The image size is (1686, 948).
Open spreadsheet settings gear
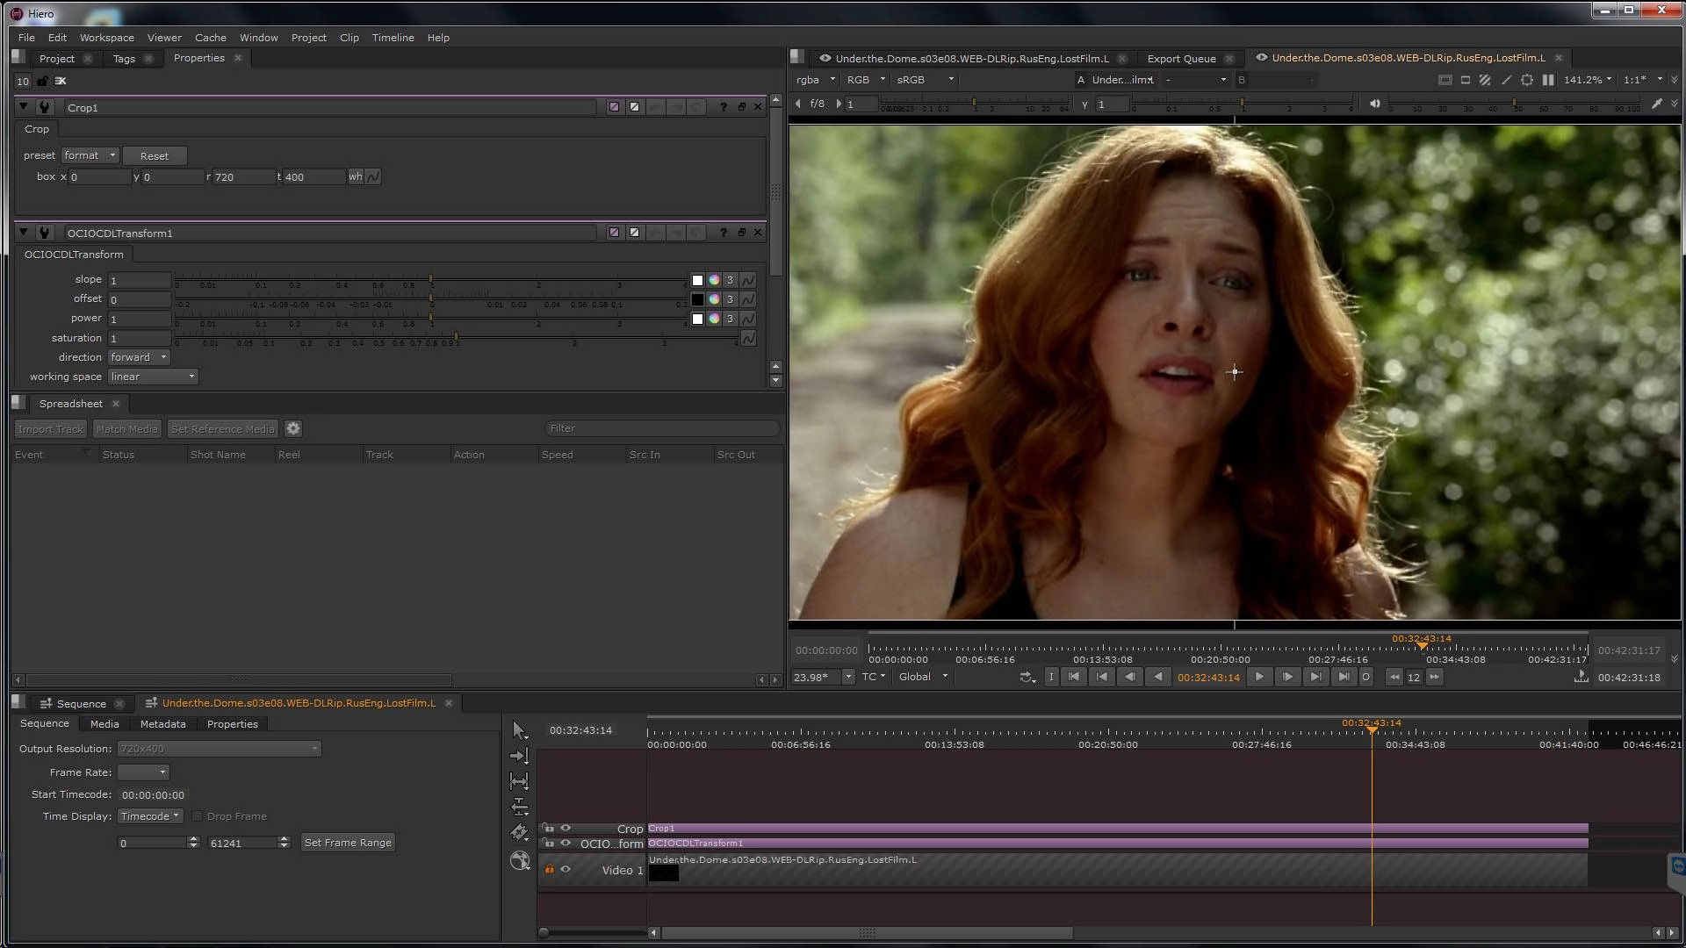[293, 428]
